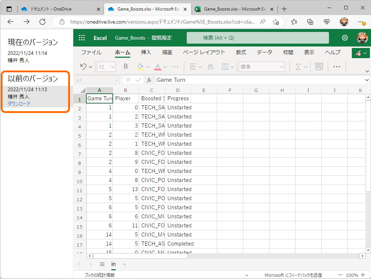
Task: Click the ダウンロード link
Action: tap(19, 104)
